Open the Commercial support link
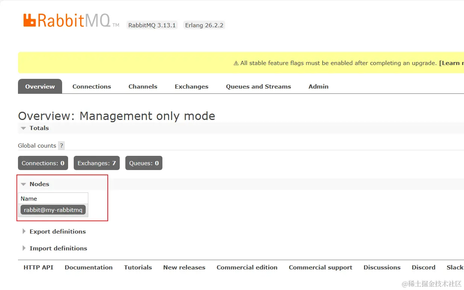Image resolution: width=464 pixels, height=290 pixels. 321,267
